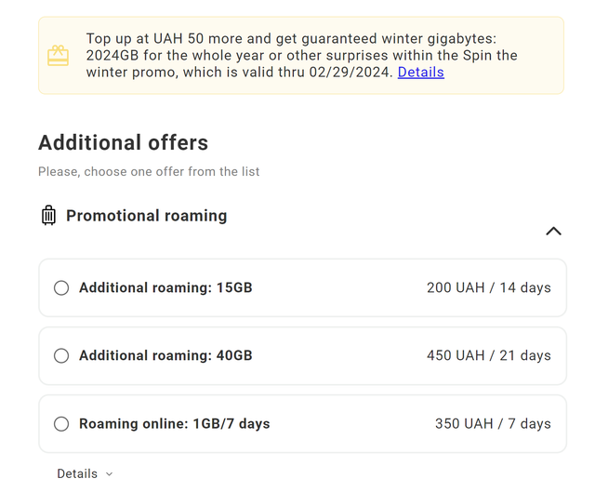Collapse Promotional roaming section with up chevron
Viewport: 595px width, 492px height.
tap(554, 231)
